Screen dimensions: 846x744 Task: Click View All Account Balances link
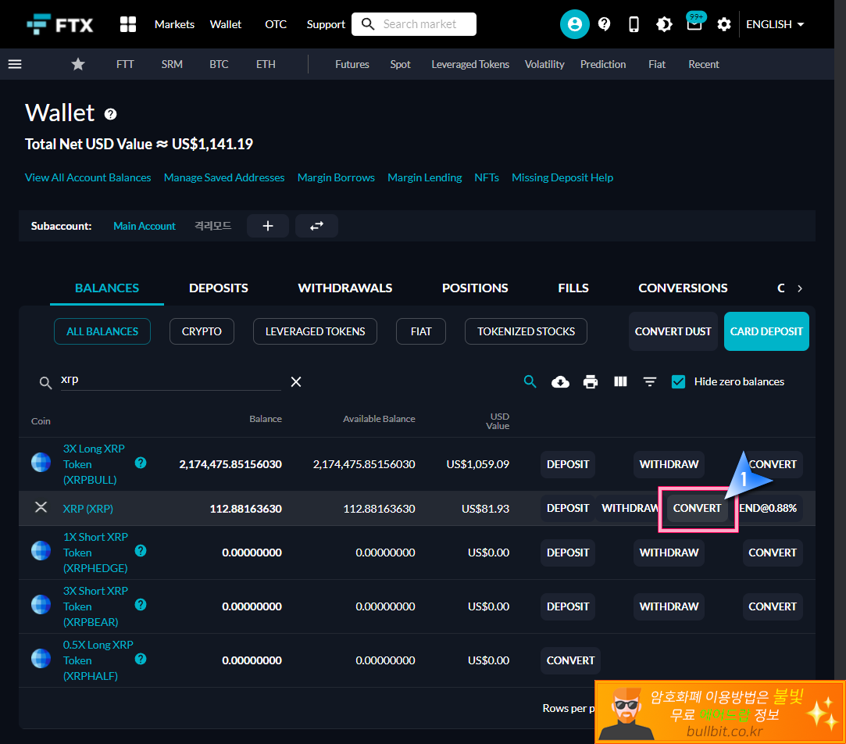88,177
